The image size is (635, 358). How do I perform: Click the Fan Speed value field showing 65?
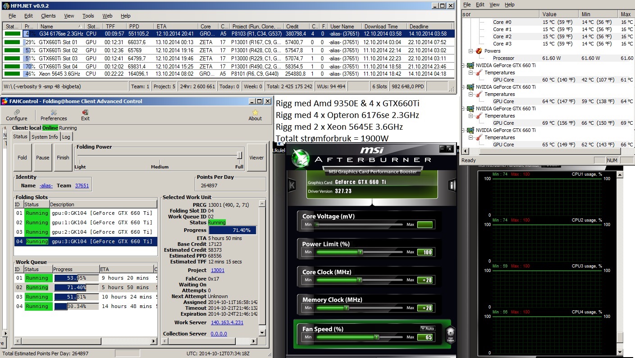coord(425,337)
